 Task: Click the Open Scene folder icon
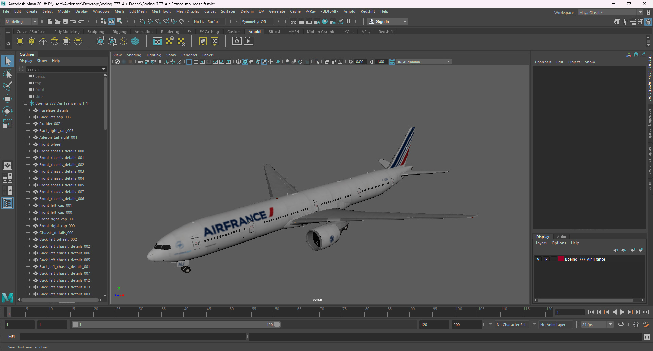click(x=57, y=21)
